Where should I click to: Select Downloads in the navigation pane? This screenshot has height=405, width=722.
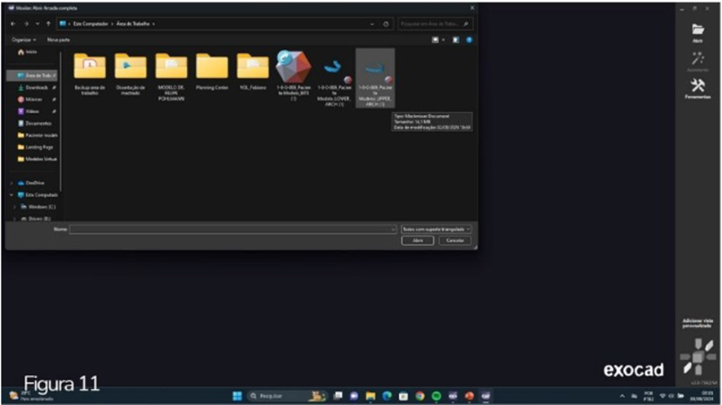(36, 87)
